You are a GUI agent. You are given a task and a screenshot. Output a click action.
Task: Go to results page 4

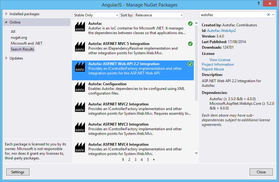pyautogui.click(x=142, y=160)
